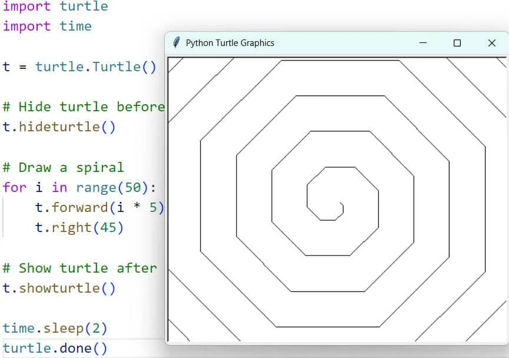Screen dimensions: 509x358
Task: Click the '# Show turtle after' comment
Action: tap(79, 268)
